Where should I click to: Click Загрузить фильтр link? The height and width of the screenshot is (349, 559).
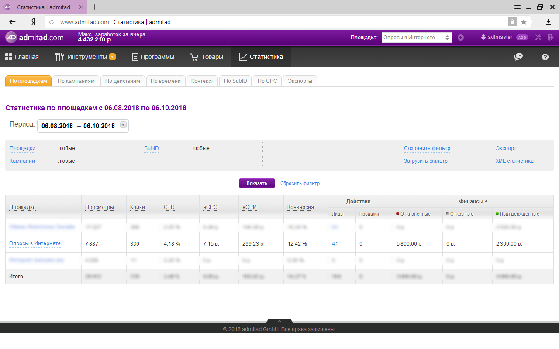click(426, 161)
